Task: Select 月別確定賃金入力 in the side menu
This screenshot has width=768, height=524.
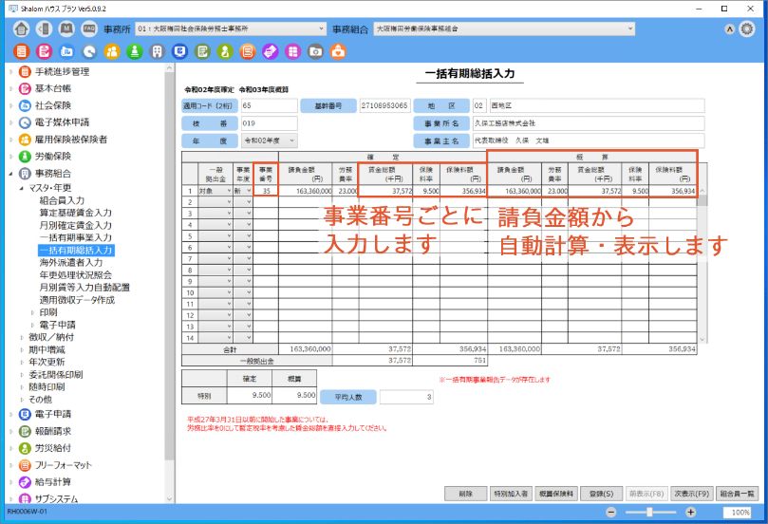Action: [75, 225]
